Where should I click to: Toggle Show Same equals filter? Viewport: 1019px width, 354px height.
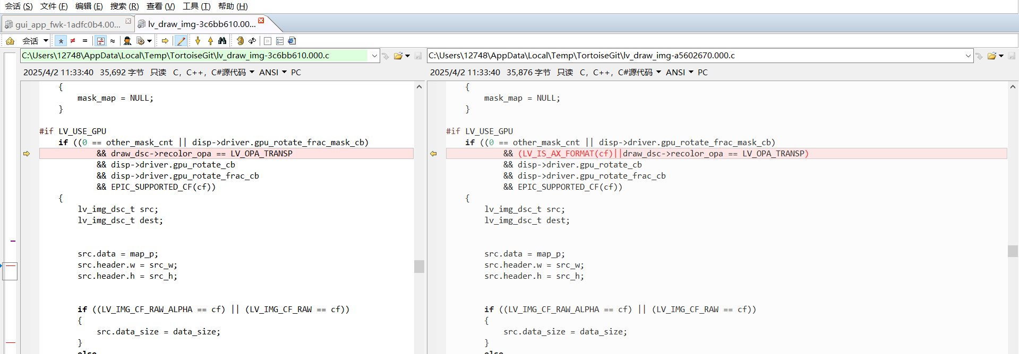point(84,41)
